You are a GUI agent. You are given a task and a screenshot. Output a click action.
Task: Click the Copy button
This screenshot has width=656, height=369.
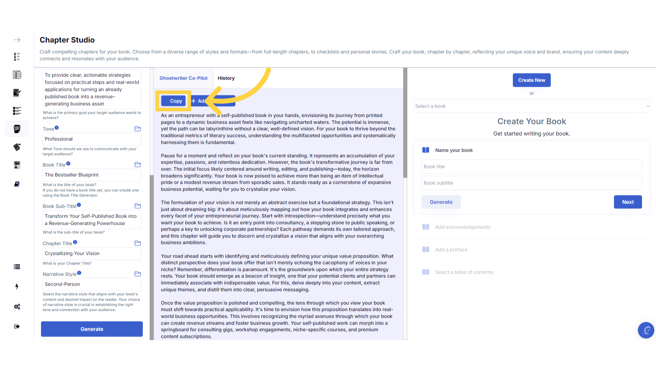coord(174,101)
